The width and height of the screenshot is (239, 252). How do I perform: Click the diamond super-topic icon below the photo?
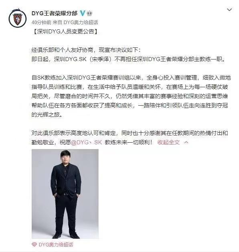(34, 245)
